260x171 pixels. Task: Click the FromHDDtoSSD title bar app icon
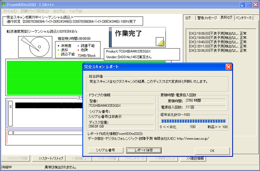4,4
